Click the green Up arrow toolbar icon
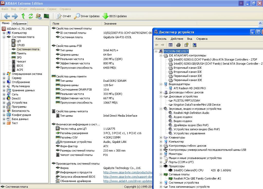Viewport: 263px width, 189px height. tap(23, 16)
